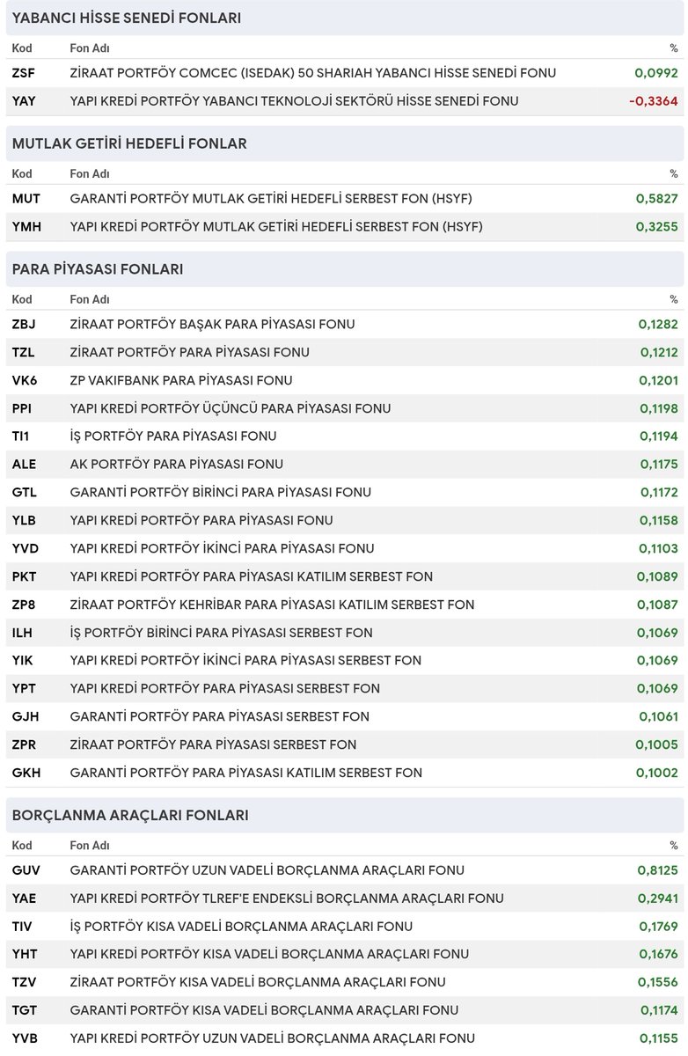Select fund code ZPR

coord(25,745)
